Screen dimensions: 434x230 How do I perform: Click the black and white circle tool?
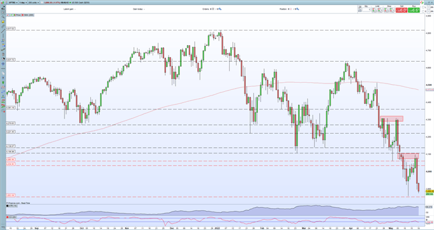[3, 59]
